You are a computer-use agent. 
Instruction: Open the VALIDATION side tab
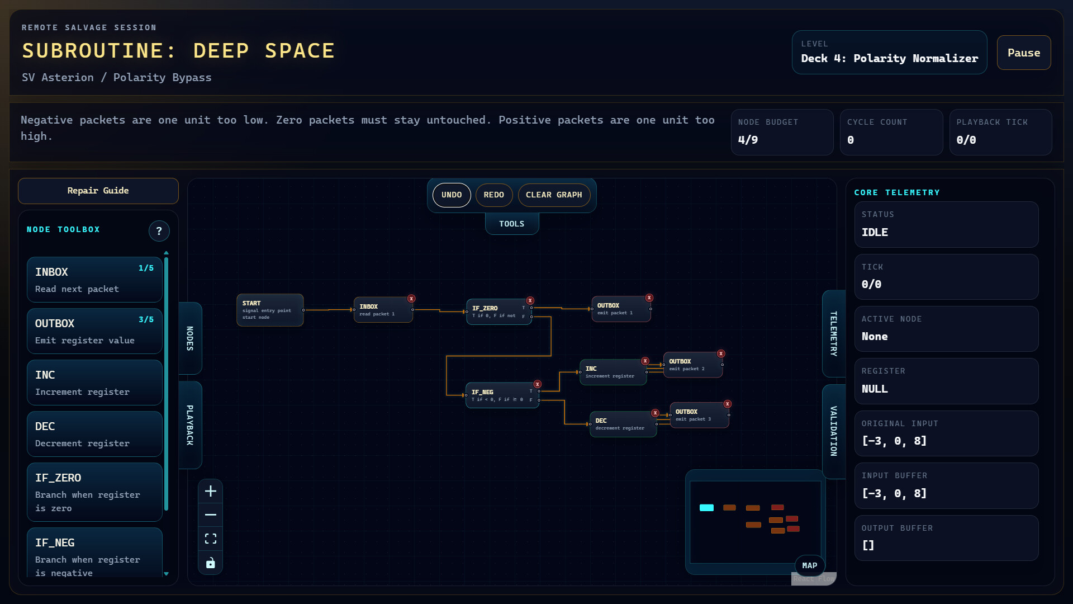coord(834,431)
